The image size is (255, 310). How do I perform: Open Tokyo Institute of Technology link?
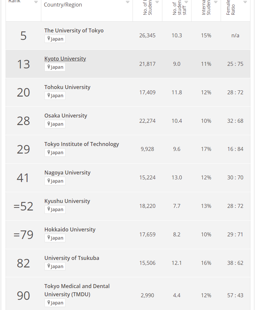click(82, 144)
